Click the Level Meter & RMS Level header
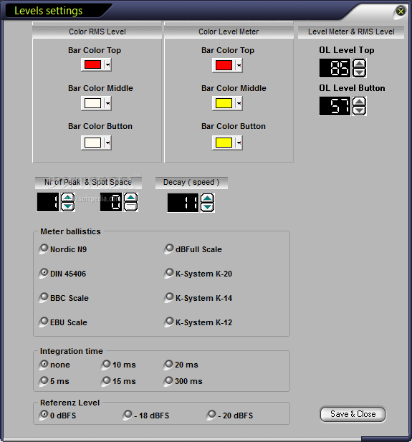Screen dimensions: 412x442 coord(351,32)
